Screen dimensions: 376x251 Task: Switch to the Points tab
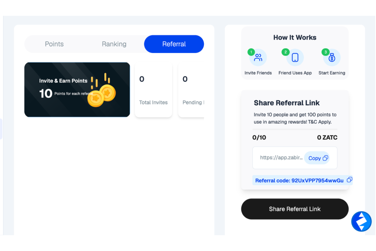[54, 44]
